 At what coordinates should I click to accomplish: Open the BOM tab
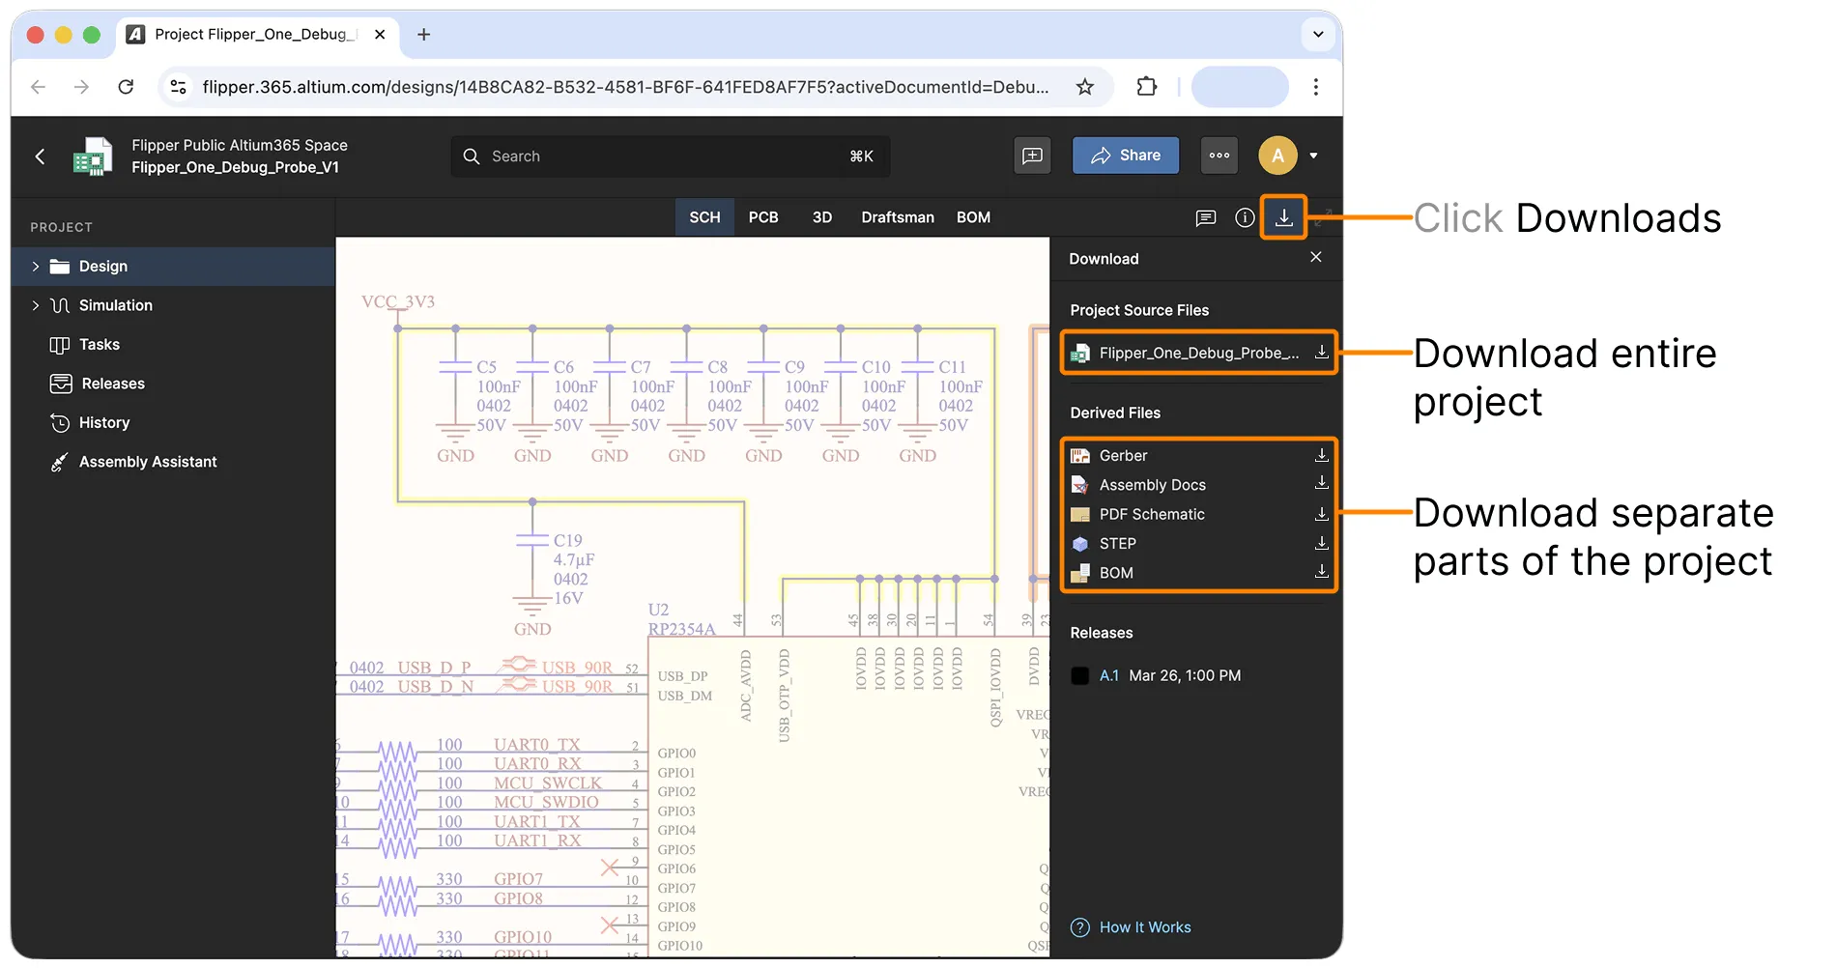pos(973,217)
